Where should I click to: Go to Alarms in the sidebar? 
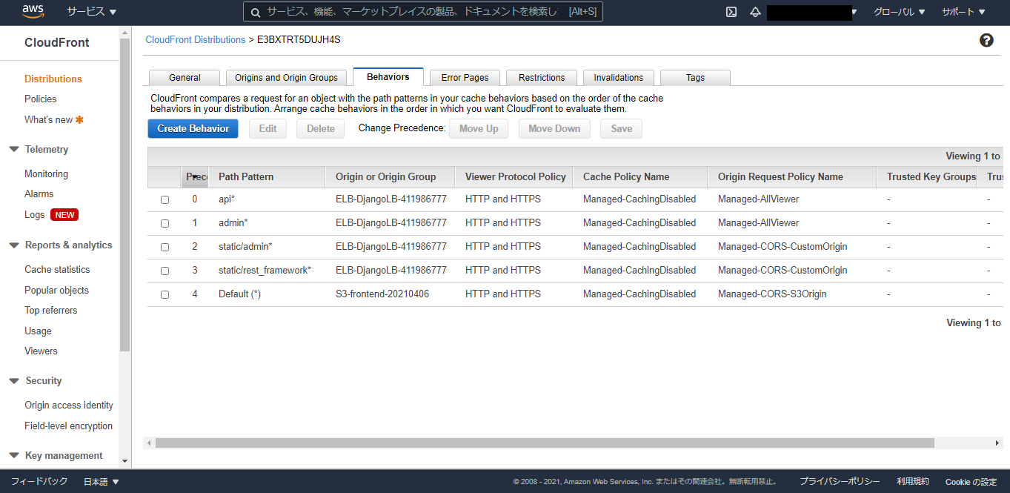click(x=39, y=193)
